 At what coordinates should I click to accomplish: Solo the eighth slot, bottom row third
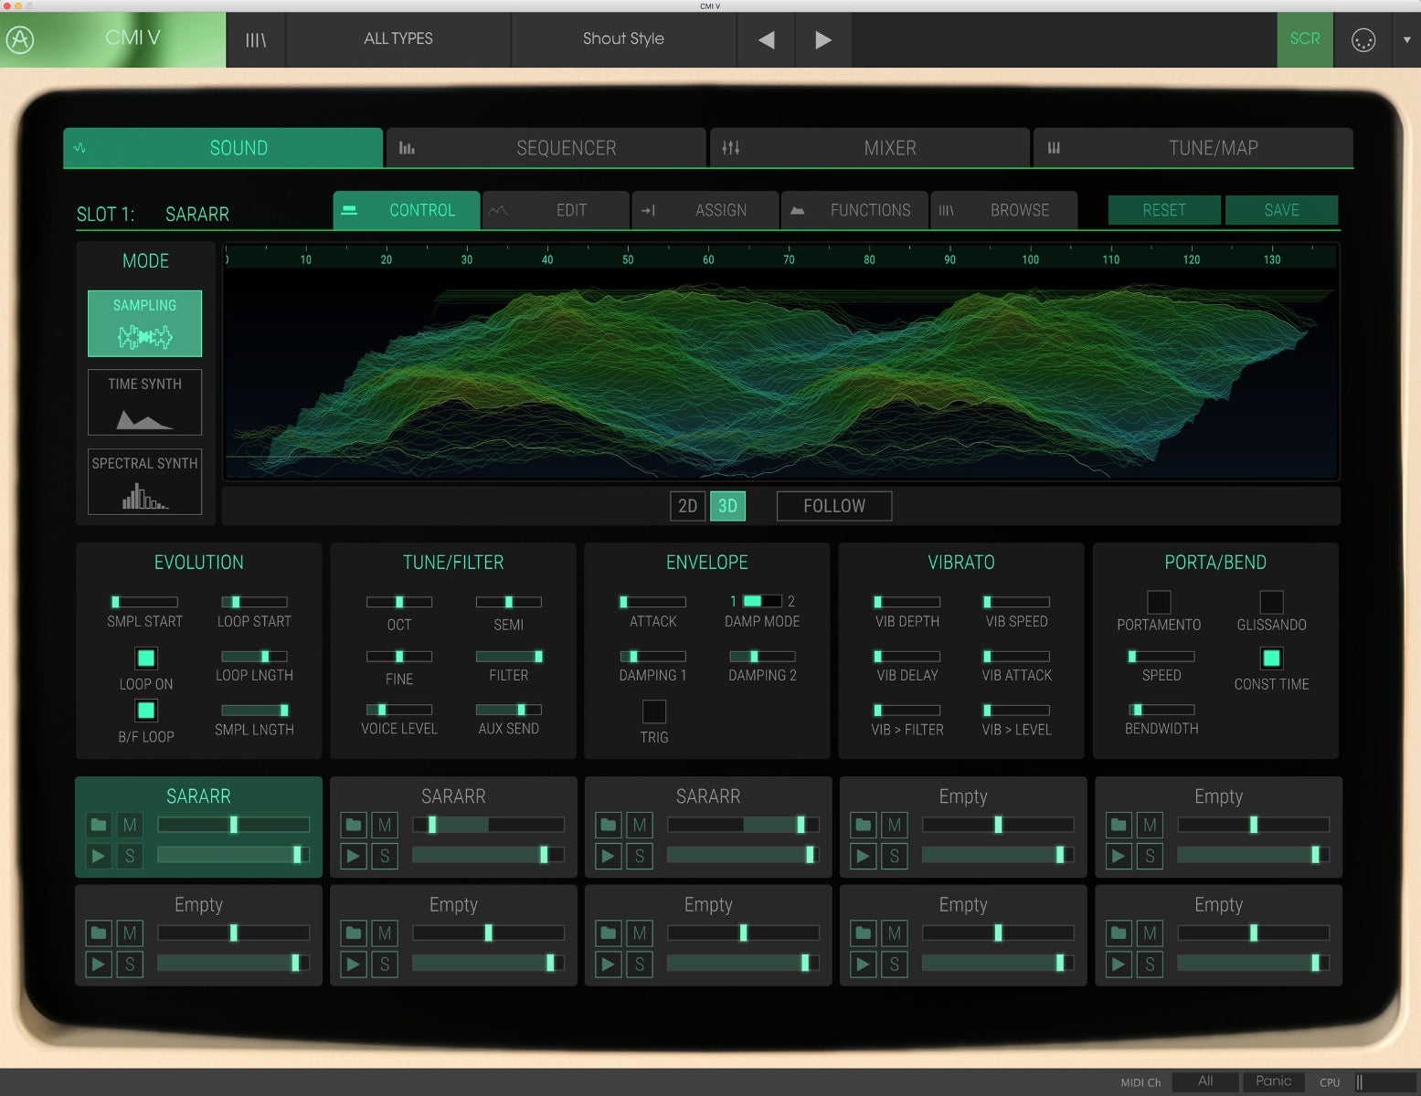(x=640, y=964)
